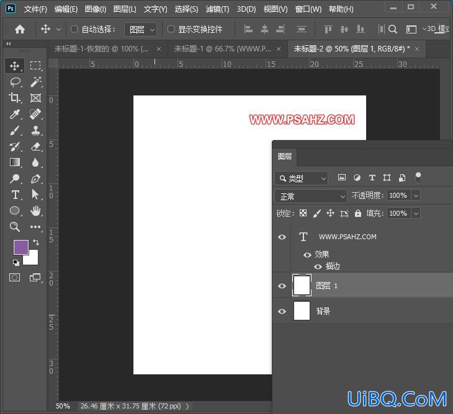Select the History Brush tool
Screen dimensions: 453x414
[14, 146]
